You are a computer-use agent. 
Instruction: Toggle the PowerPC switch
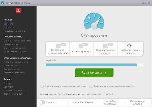pyautogui.click(x=42, y=102)
